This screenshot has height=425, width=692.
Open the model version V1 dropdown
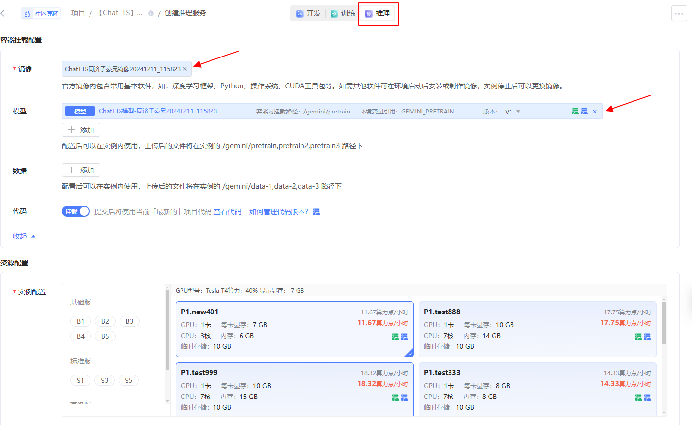point(512,112)
